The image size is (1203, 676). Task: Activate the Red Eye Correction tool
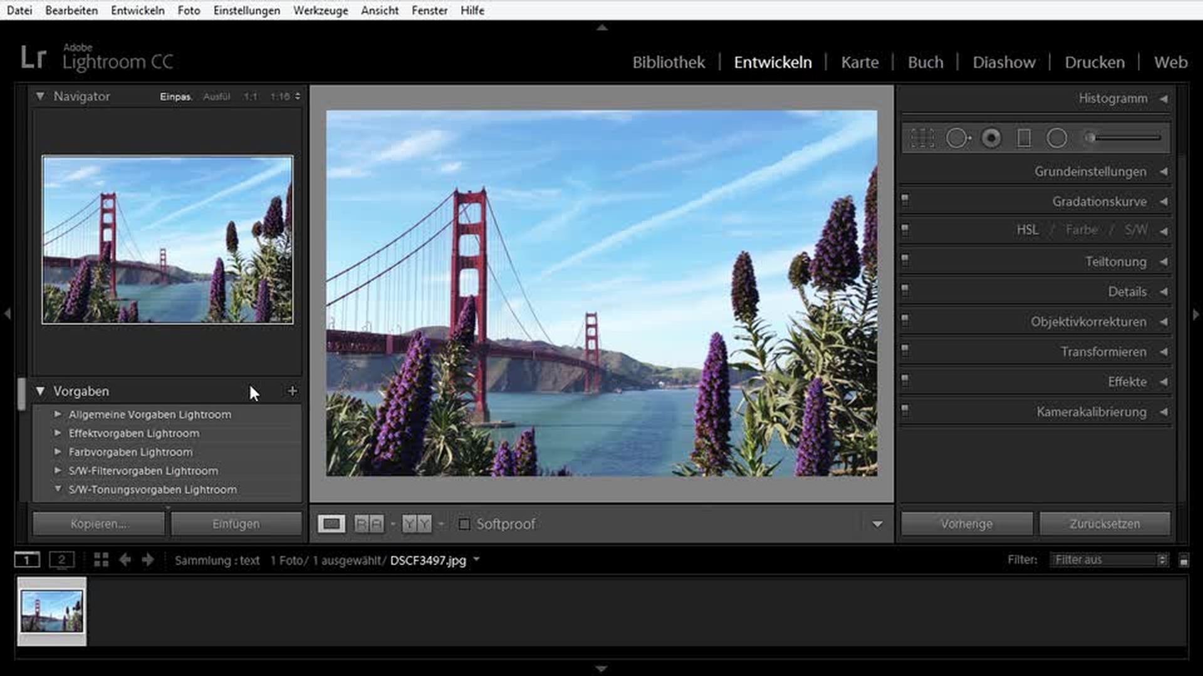pyautogui.click(x=991, y=138)
